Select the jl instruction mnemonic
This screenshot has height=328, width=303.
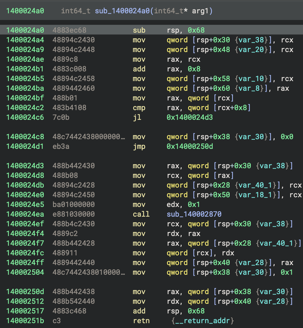[137, 117]
